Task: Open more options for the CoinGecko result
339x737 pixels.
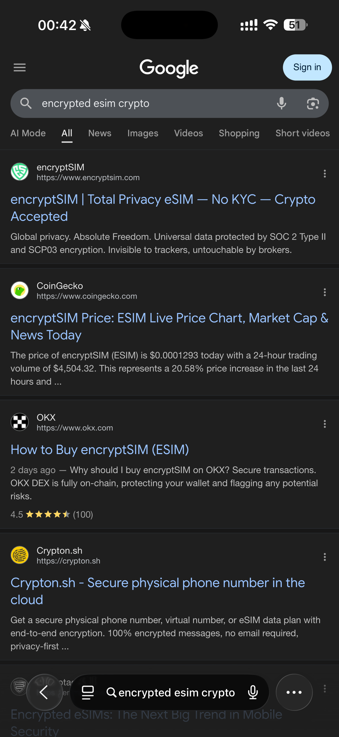Action: pyautogui.click(x=324, y=292)
